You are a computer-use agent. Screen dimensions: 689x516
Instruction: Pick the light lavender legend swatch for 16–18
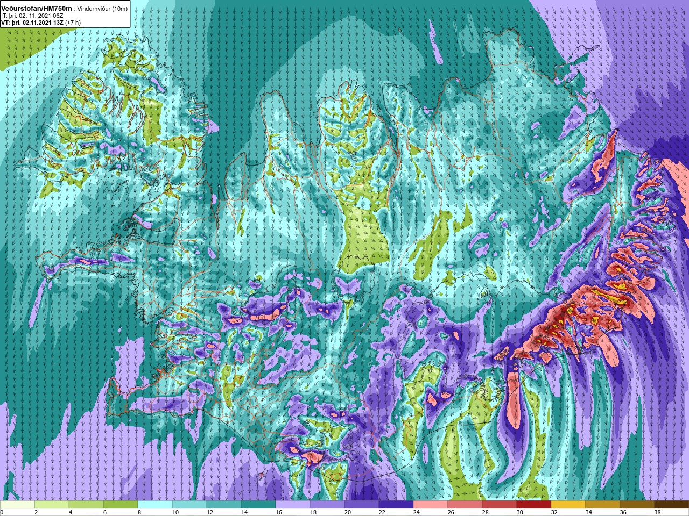293,505
